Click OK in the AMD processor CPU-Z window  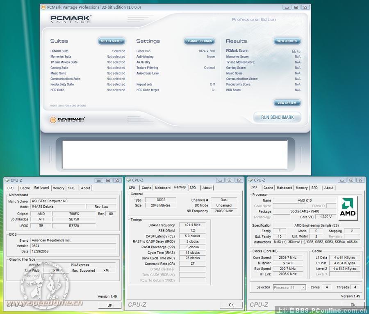(x=353, y=305)
